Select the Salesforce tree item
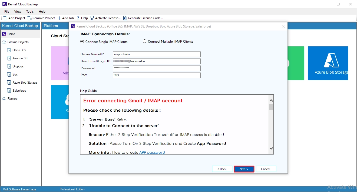The image size is (357, 192). point(19,91)
